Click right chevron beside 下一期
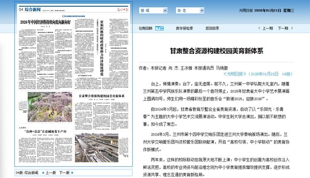This screenshot has width=310, height=178. click(x=292, y=28)
